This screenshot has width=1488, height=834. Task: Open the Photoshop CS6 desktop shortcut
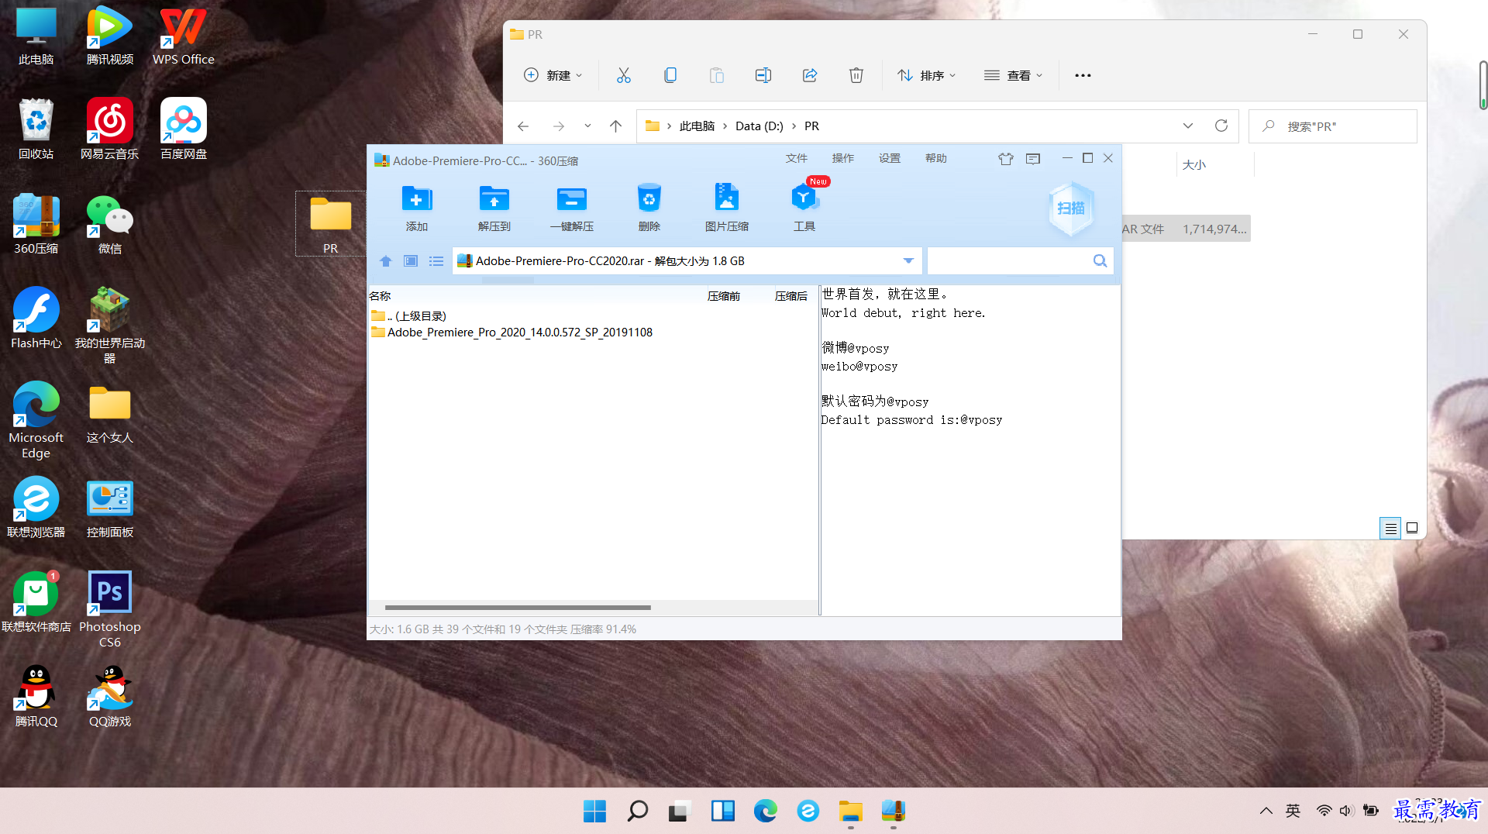click(x=110, y=610)
